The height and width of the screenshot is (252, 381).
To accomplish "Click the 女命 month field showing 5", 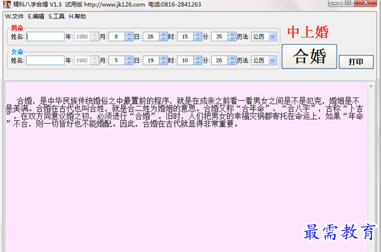I will tap(116, 60).
